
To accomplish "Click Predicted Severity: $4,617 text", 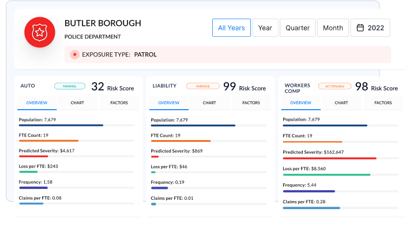I will pos(47,150).
